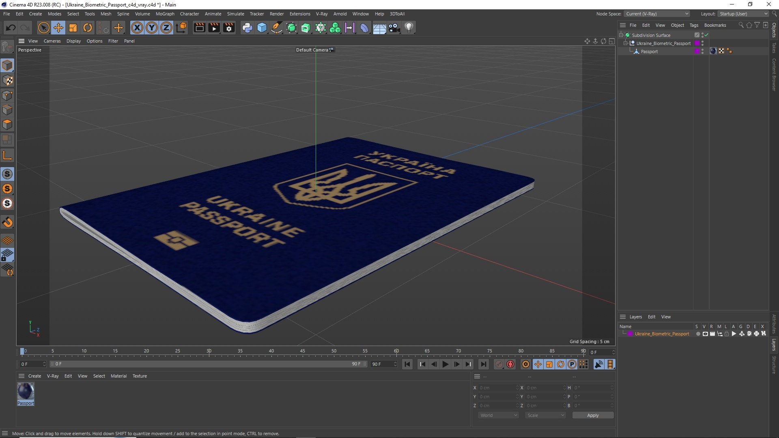Open the Layers panel Edit menu
This screenshot has height=438, width=779.
click(x=651, y=317)
